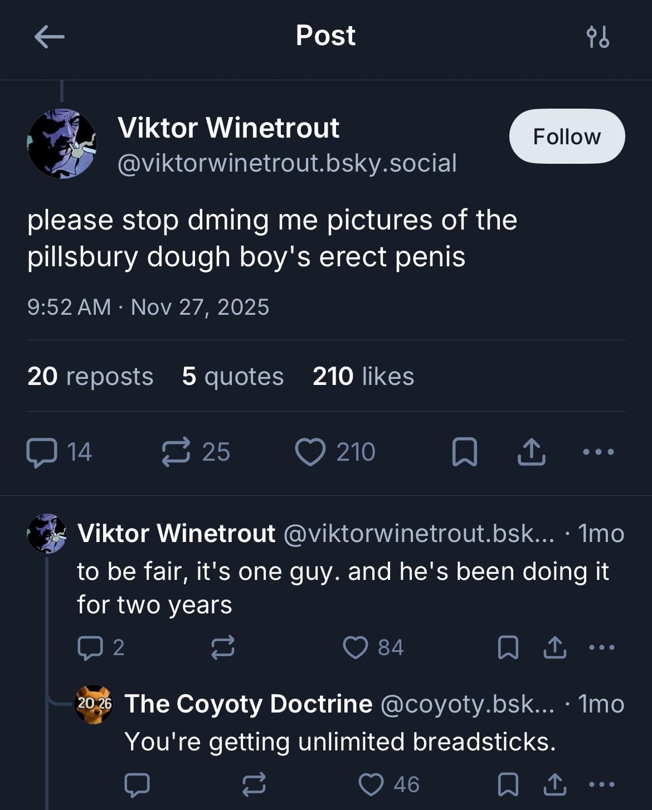
Task: Reply to Viktor's main post
Action: coord(42,452)
